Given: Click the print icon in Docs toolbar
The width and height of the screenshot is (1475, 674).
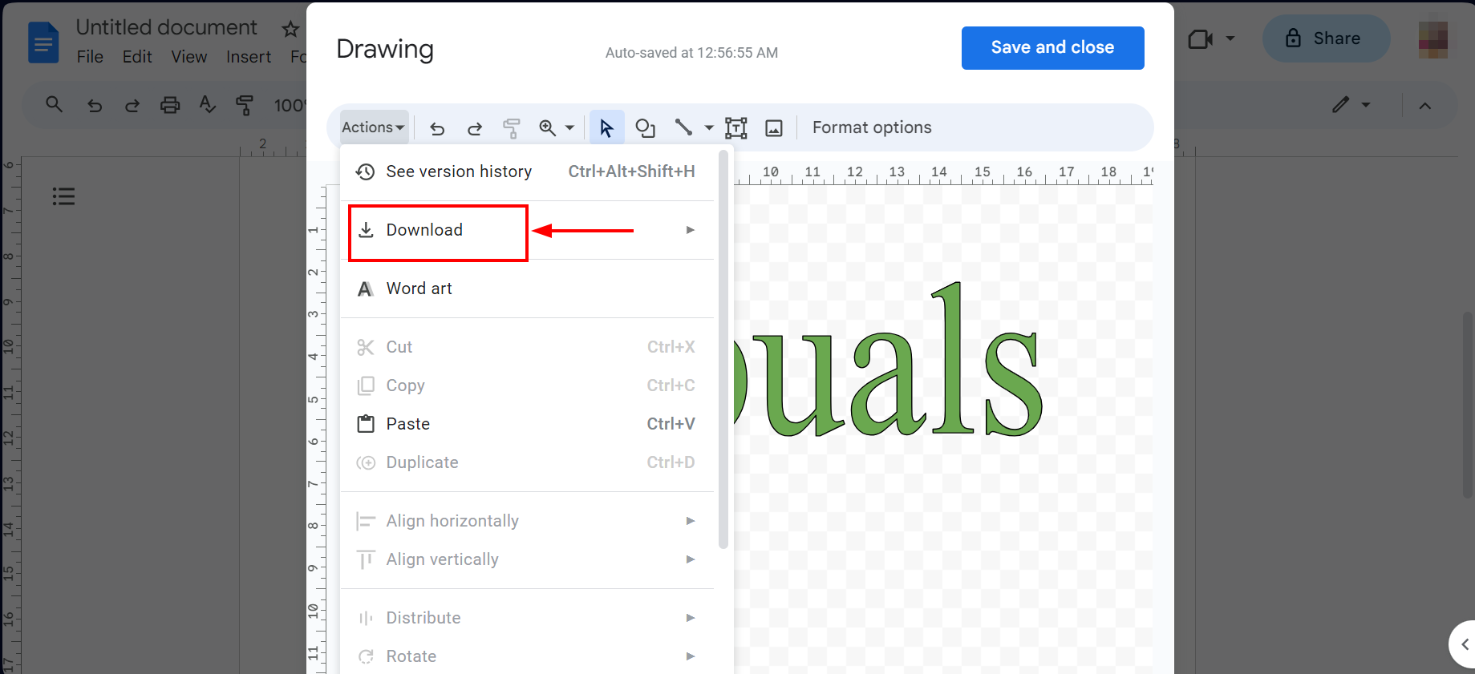Looking at the screenshot, I should [x=170, y=105].
